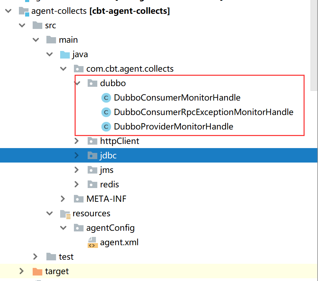Click the redis package icon
318x281 pixels.
92,184
